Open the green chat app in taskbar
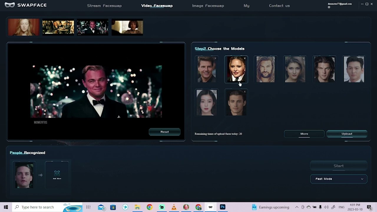 162,207
